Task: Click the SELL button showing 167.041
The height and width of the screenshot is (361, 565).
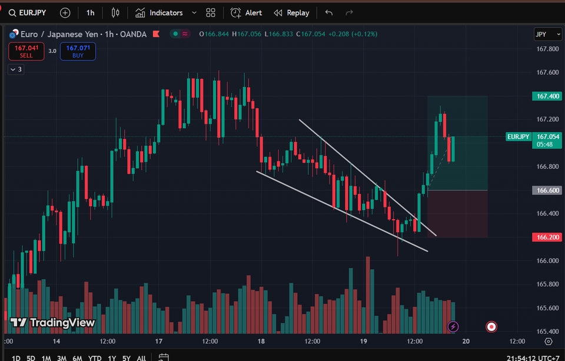Action: [26, 51]
